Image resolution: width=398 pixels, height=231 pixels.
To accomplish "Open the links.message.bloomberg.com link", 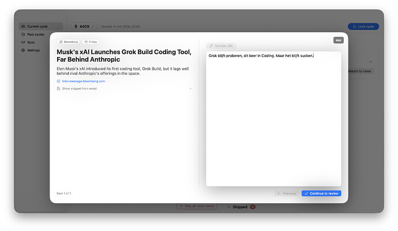I will [x=84, y=81].
